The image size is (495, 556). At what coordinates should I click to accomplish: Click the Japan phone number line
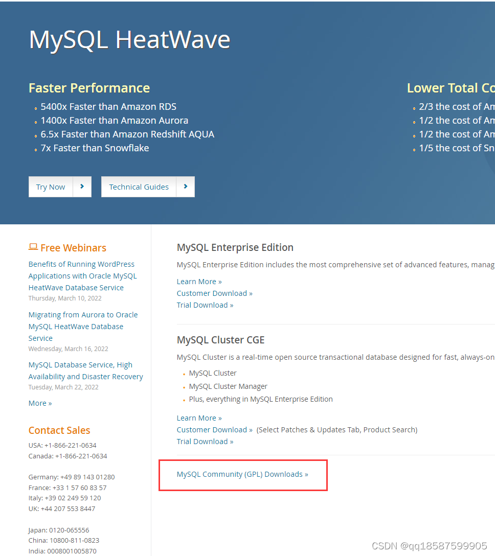coord(59,530)
